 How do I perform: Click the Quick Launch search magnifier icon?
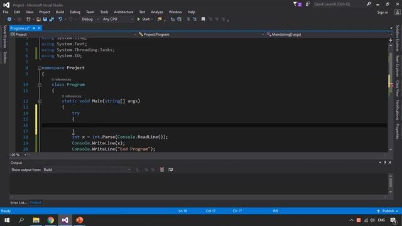point(369,4)
